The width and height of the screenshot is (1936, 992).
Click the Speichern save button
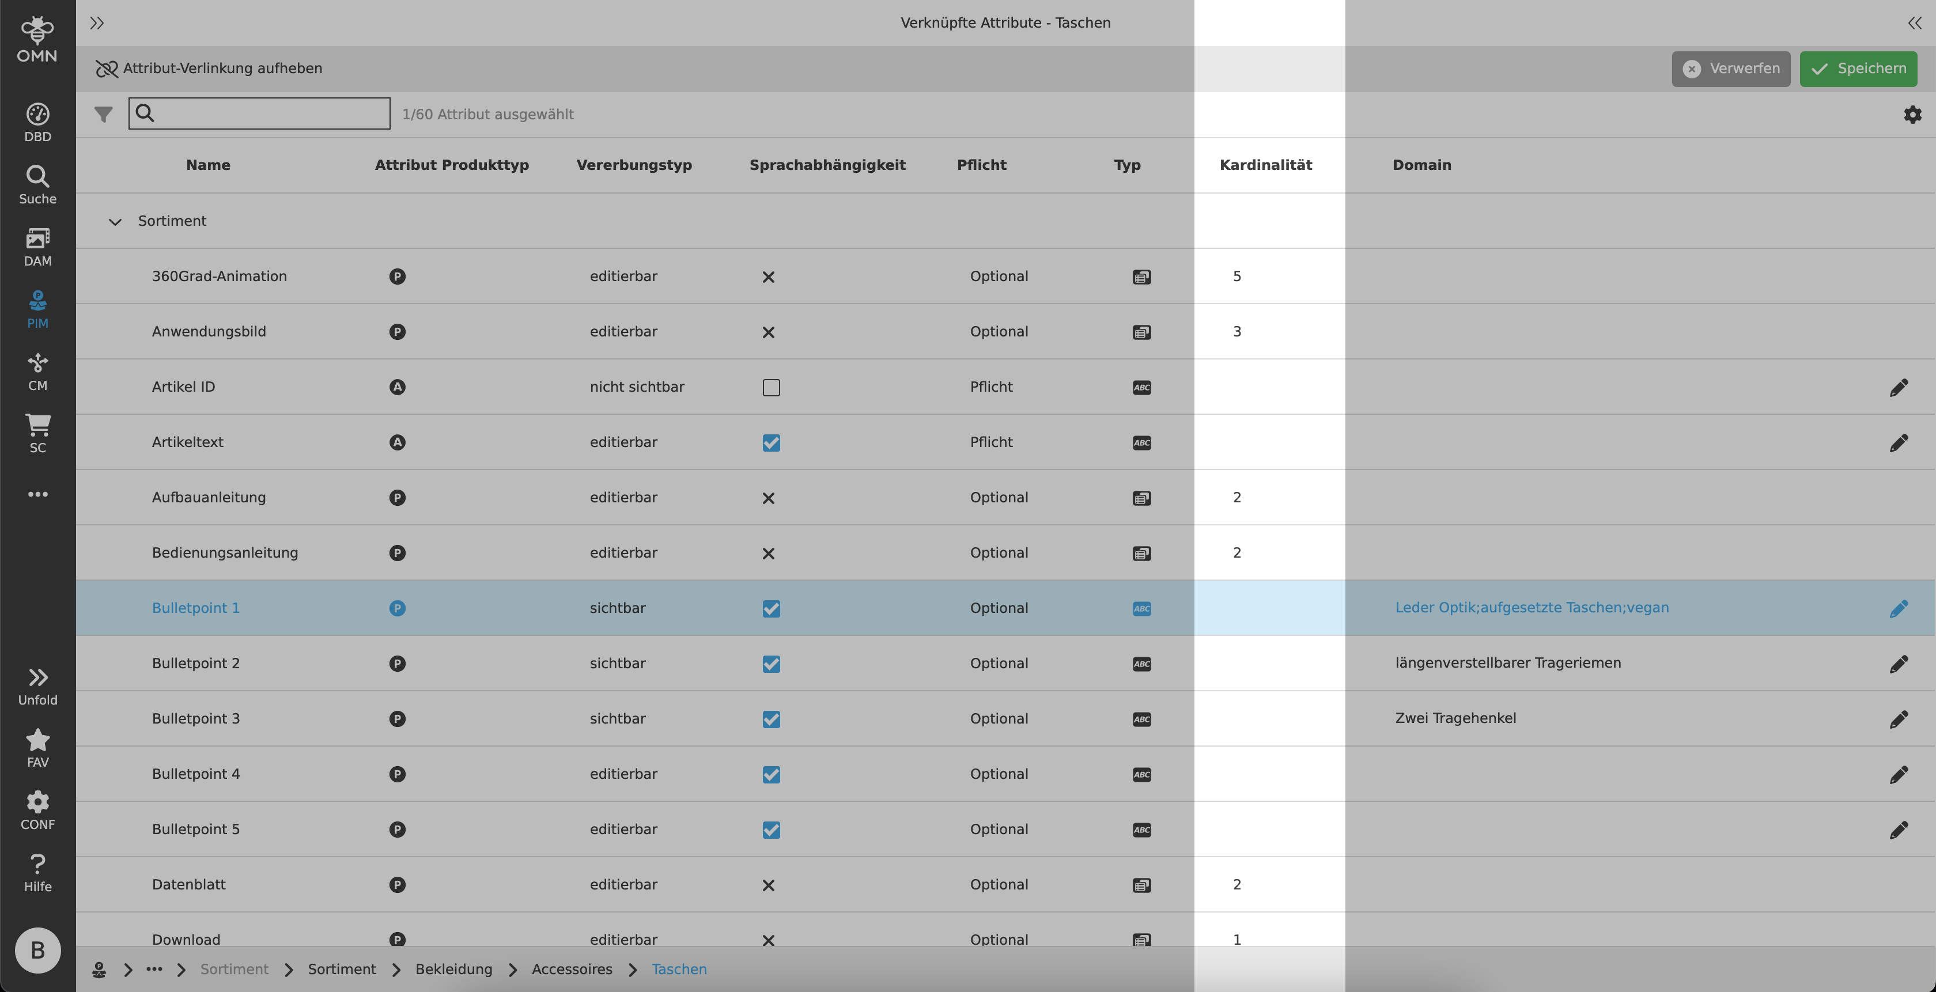click(x=1858, y=69)
